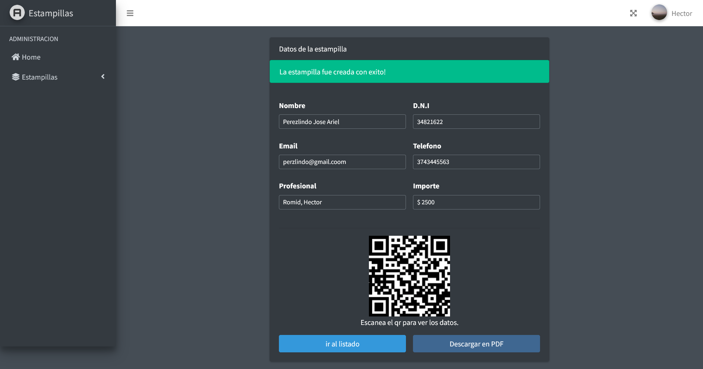Expand the Estampillas submenu chevron
This screenshot has width=703, height=369.
coord(103,77)
